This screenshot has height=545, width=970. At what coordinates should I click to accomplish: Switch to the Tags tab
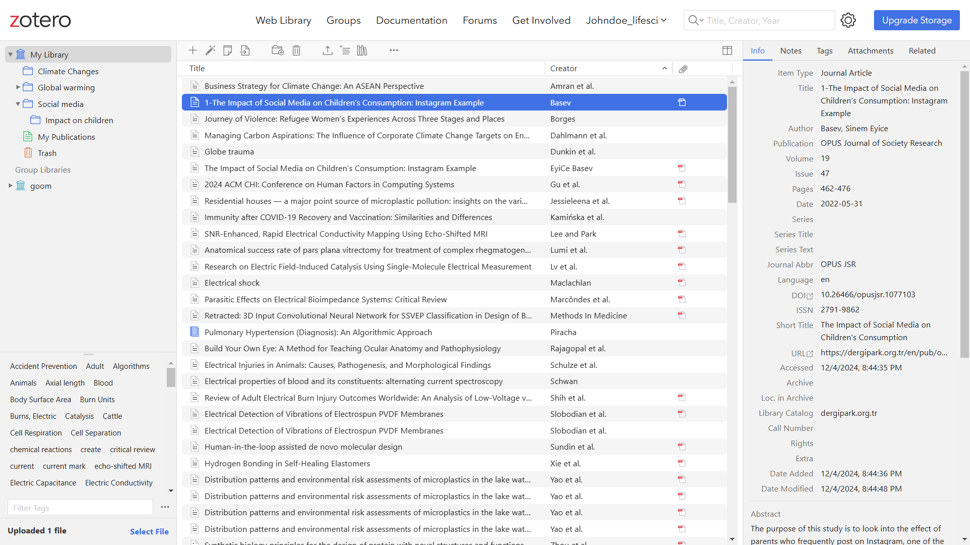[x=824, y=50]
